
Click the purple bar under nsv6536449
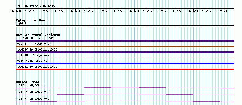coord(125,52)
